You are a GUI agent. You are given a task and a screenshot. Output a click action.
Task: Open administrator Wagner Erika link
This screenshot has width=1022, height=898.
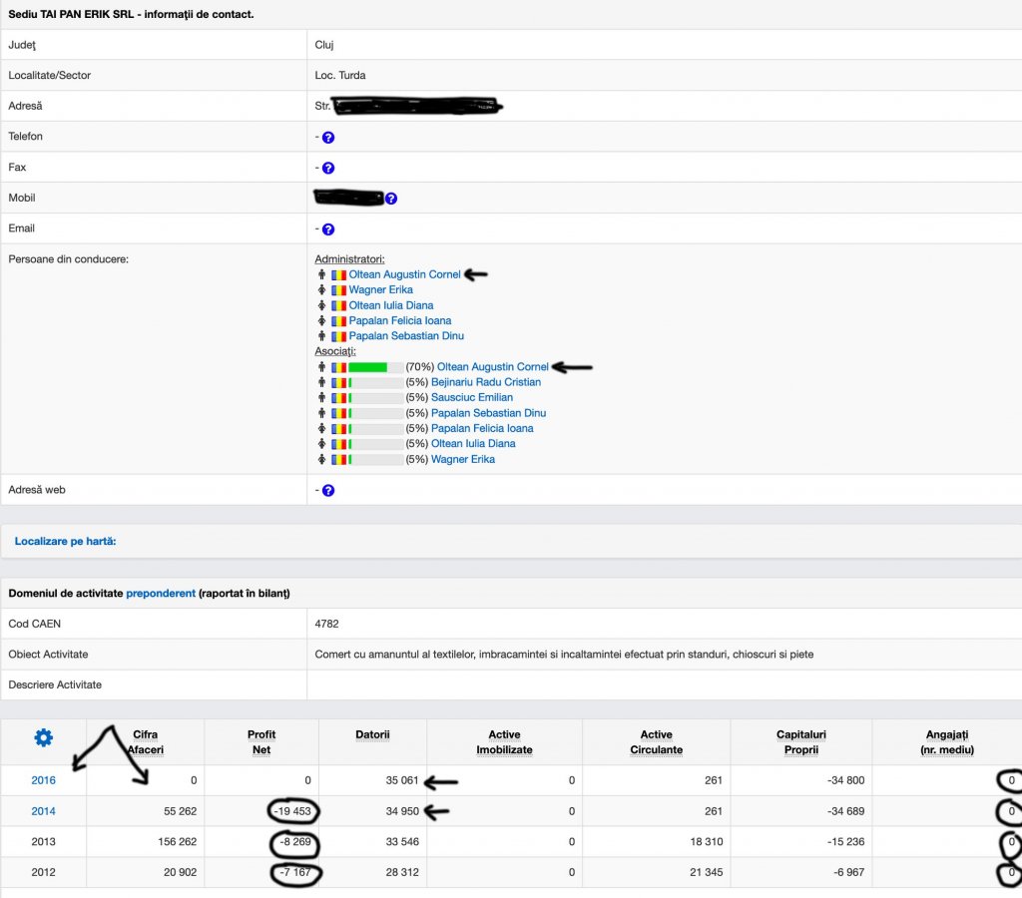tap(380, 290)
